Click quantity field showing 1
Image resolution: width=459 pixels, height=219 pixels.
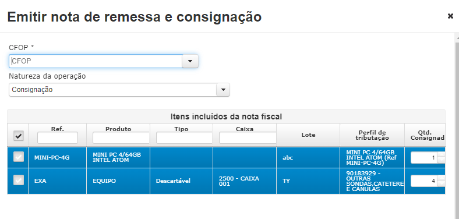(424, 157)
